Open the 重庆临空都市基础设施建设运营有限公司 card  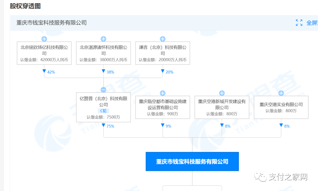163,107
